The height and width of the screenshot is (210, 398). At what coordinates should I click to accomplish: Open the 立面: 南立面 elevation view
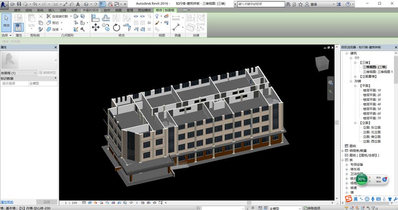(x=372, y=136)
